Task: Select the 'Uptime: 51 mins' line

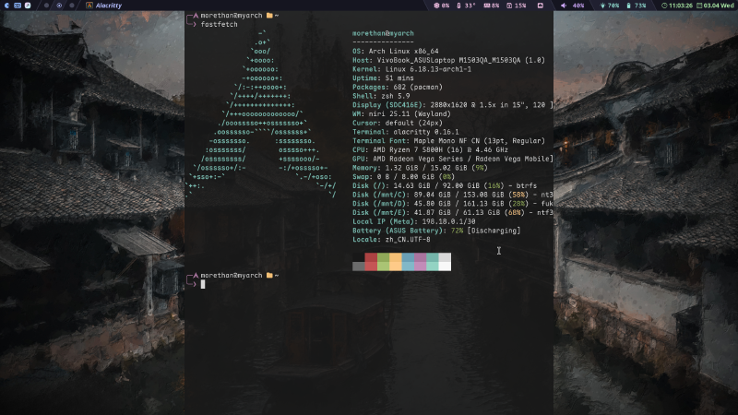Action: coord(383,77)
